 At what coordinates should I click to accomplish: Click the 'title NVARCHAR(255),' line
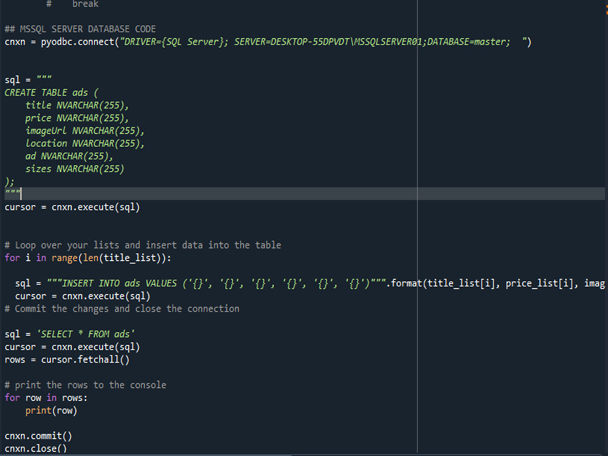click(x=77, y=105)
